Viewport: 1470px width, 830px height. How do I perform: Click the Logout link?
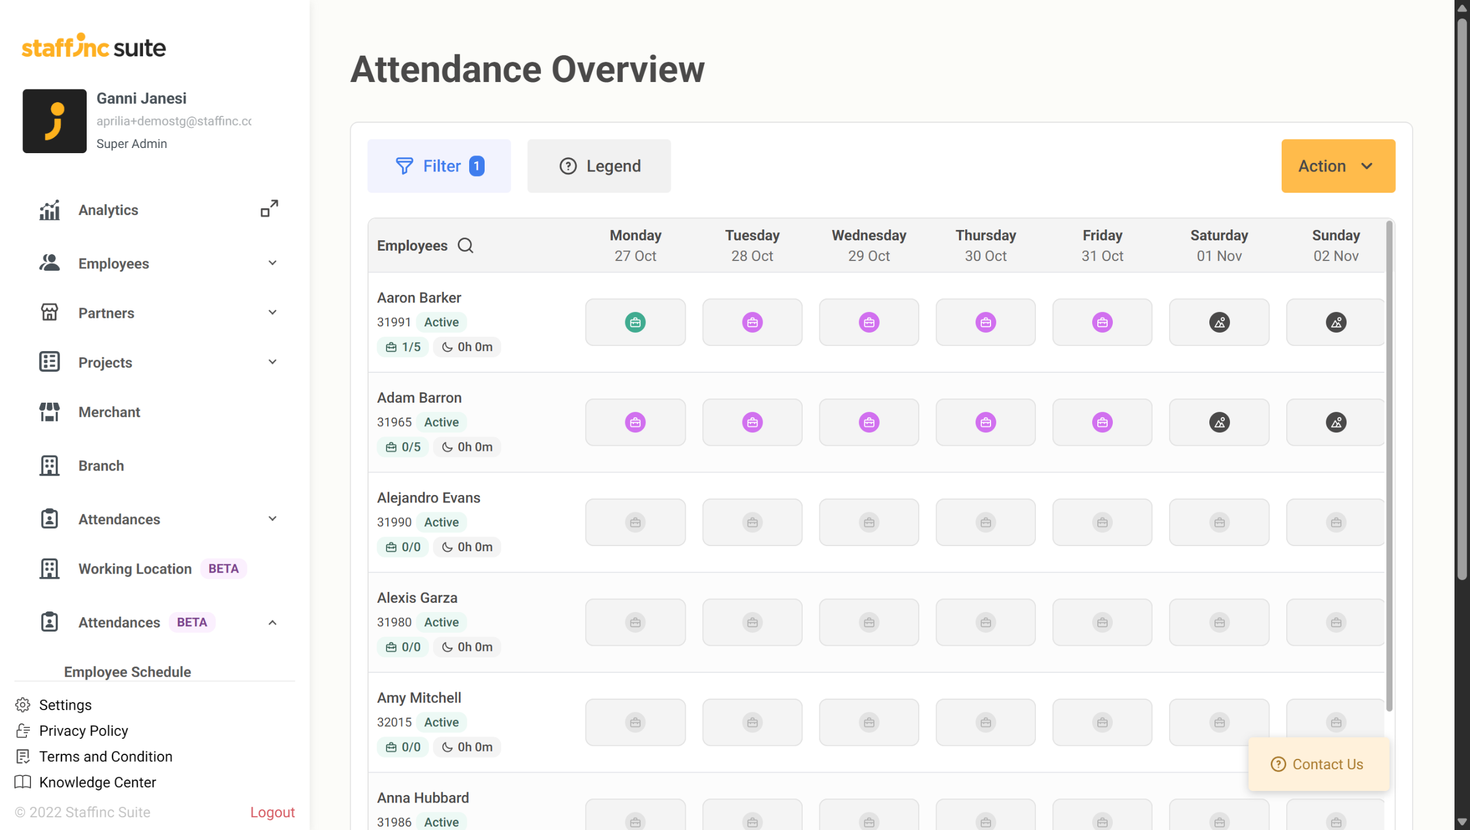coord(272,812)
